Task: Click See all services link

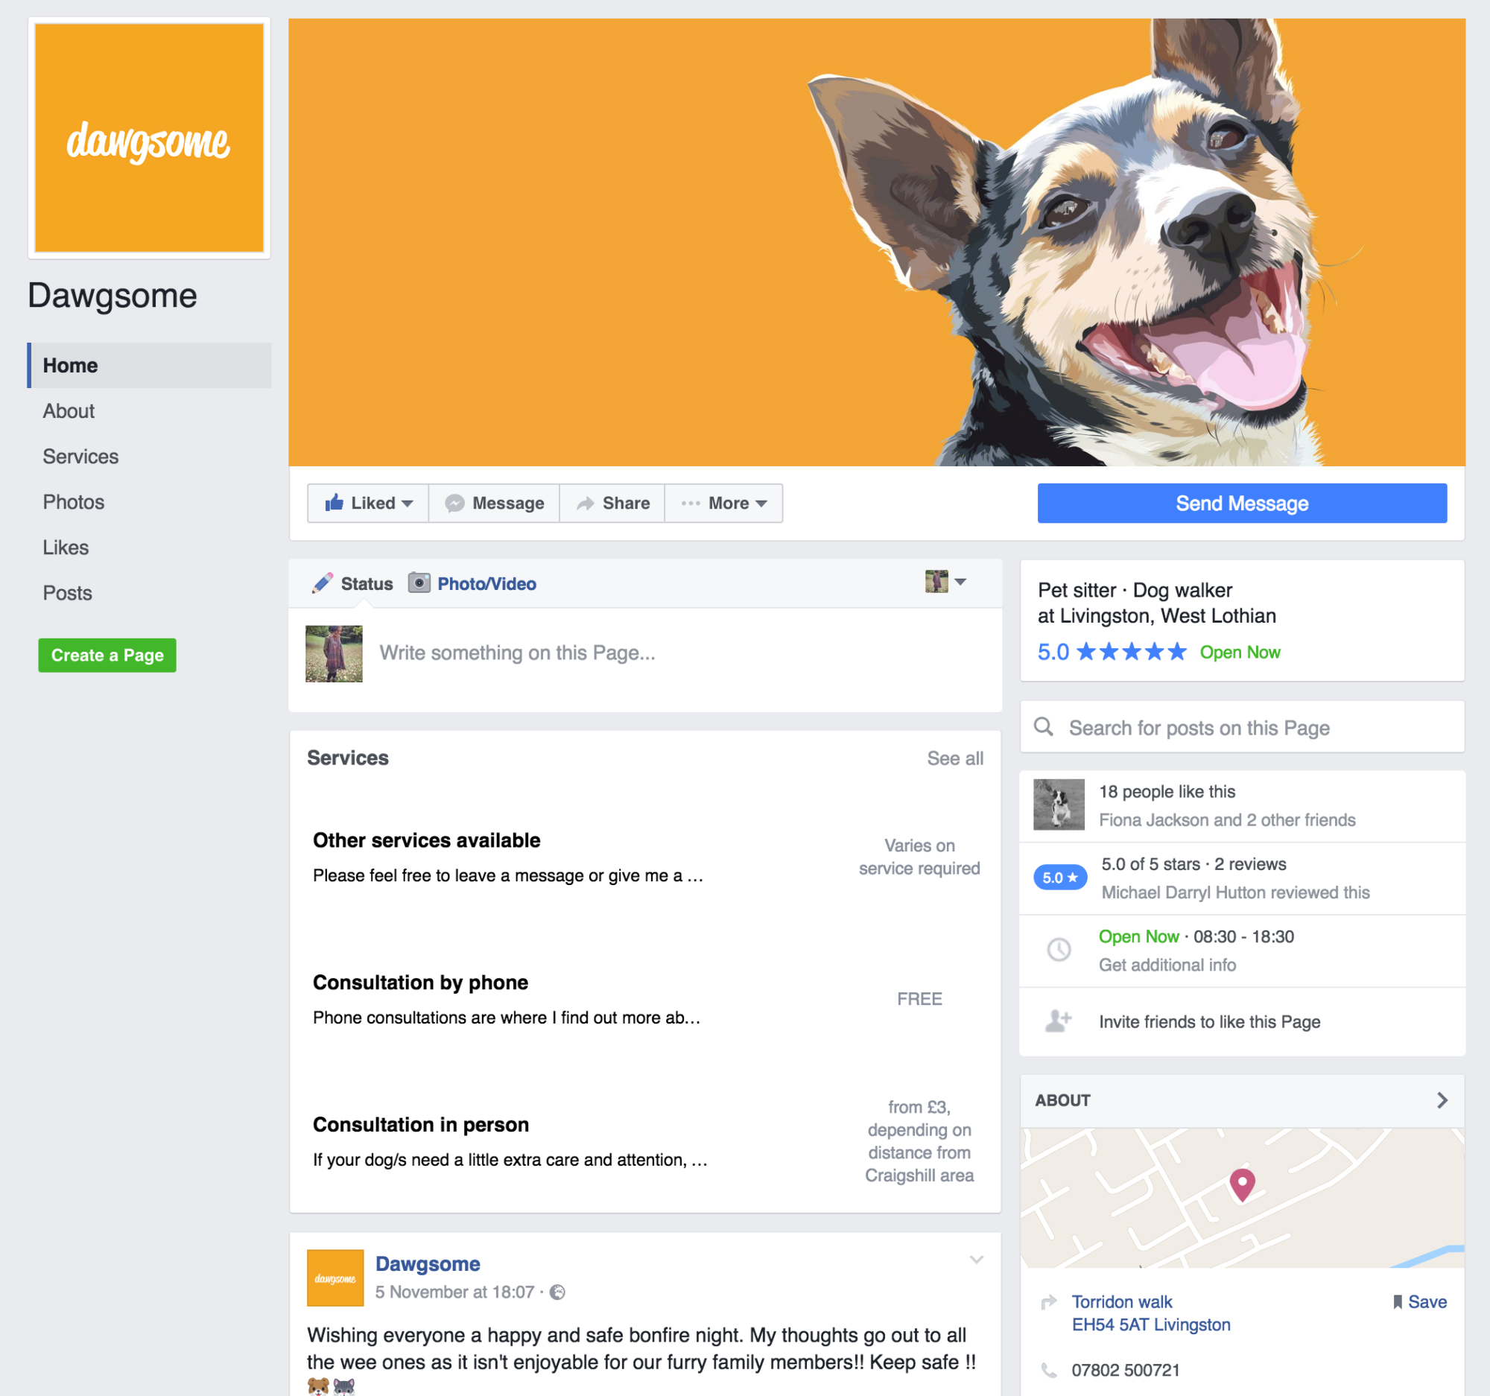Action: pos(955,758)
